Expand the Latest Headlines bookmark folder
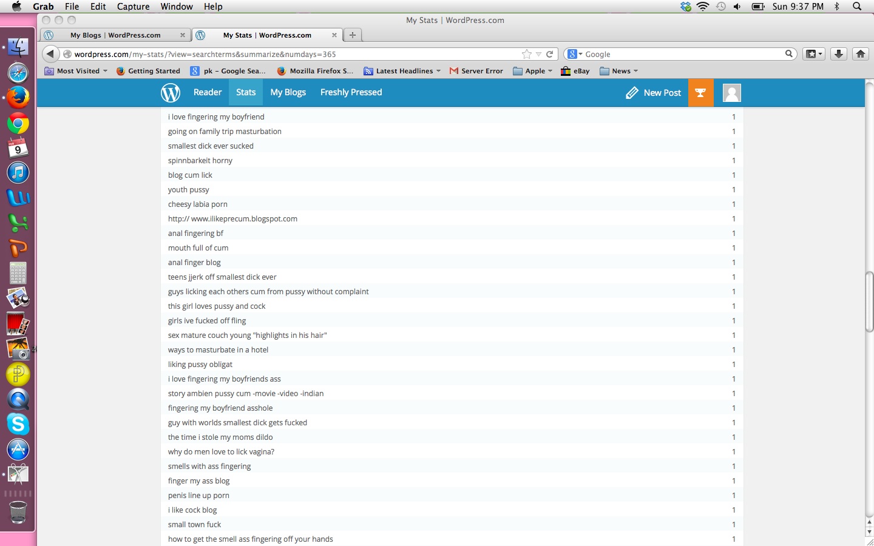The width and height of the screenshot is (874, 546). [402, 71]
